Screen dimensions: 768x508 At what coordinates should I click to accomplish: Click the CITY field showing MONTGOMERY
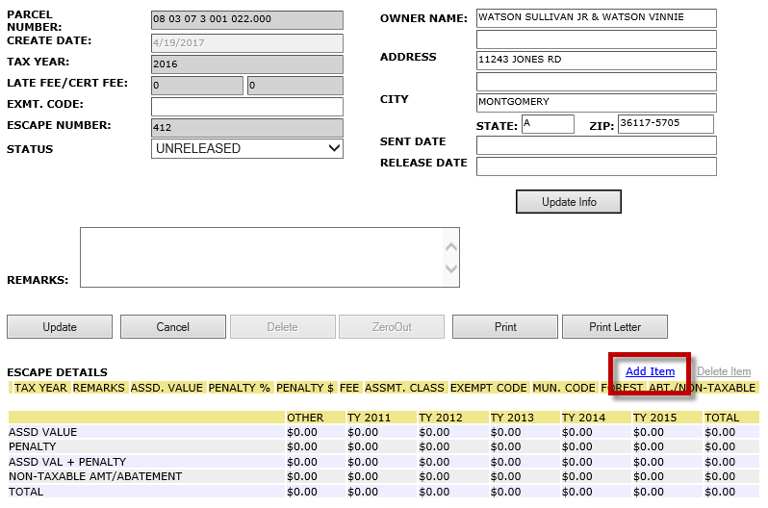(x=597, y=102)
